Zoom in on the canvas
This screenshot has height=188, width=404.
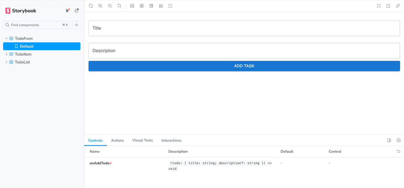pos(100,6)
